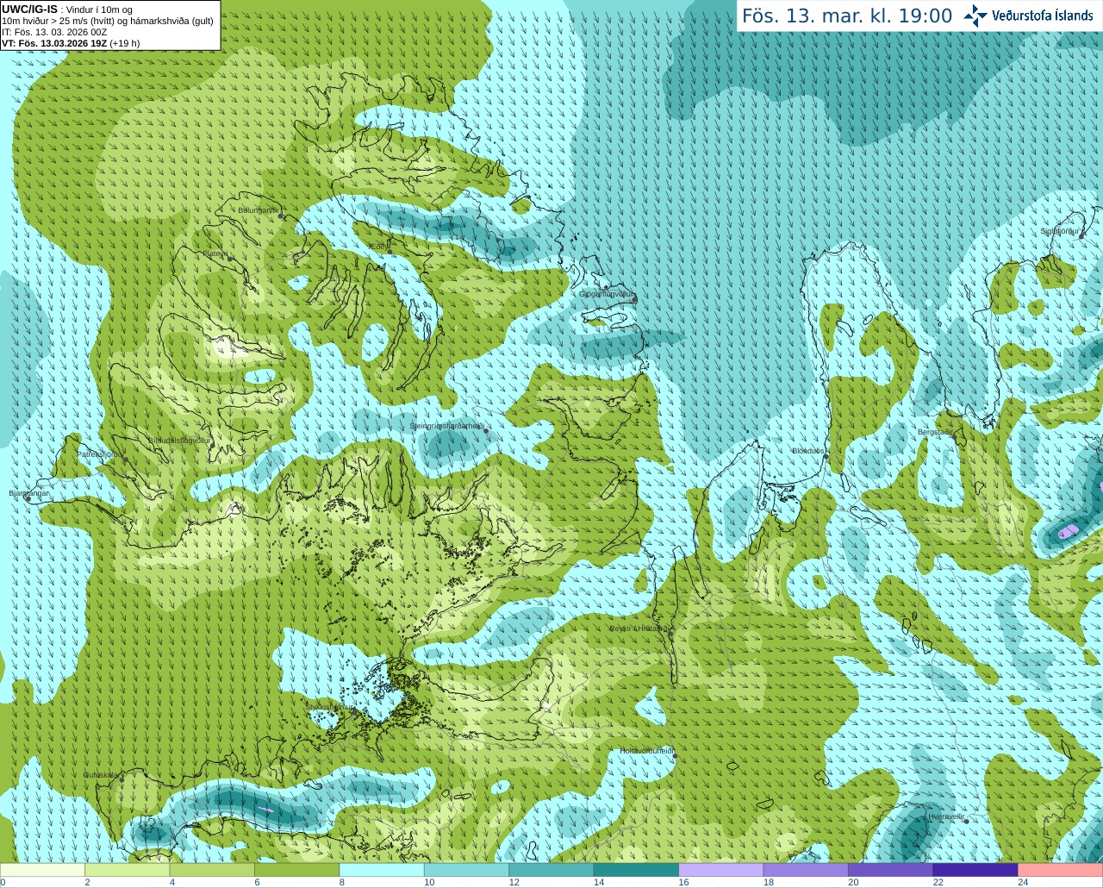Click the VT: Fös. 13.03.2026 19Z line
The width and height of the screenshot is (1103, 888).
[x=71, y=43]
